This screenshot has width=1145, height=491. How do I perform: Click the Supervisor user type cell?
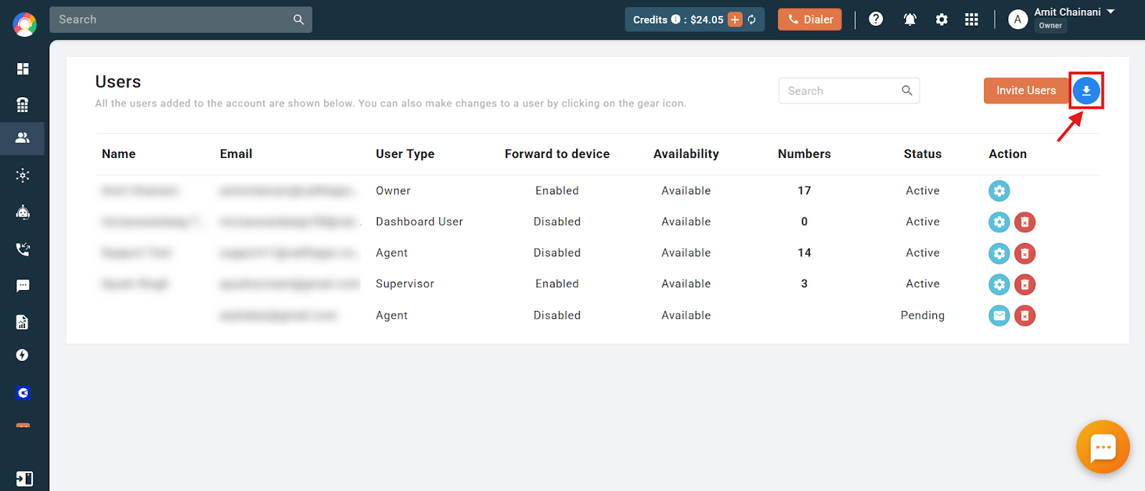point(405,284)
